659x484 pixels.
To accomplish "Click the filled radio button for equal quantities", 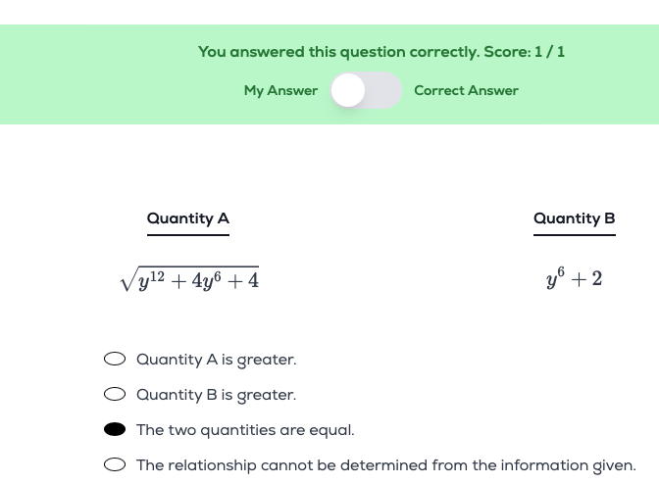I will (x=115, y=429).
